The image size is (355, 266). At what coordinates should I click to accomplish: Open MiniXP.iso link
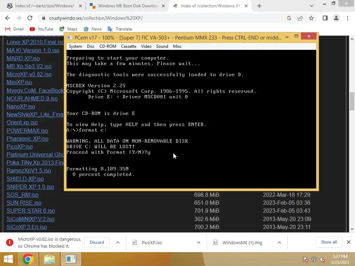coord(19,82)
